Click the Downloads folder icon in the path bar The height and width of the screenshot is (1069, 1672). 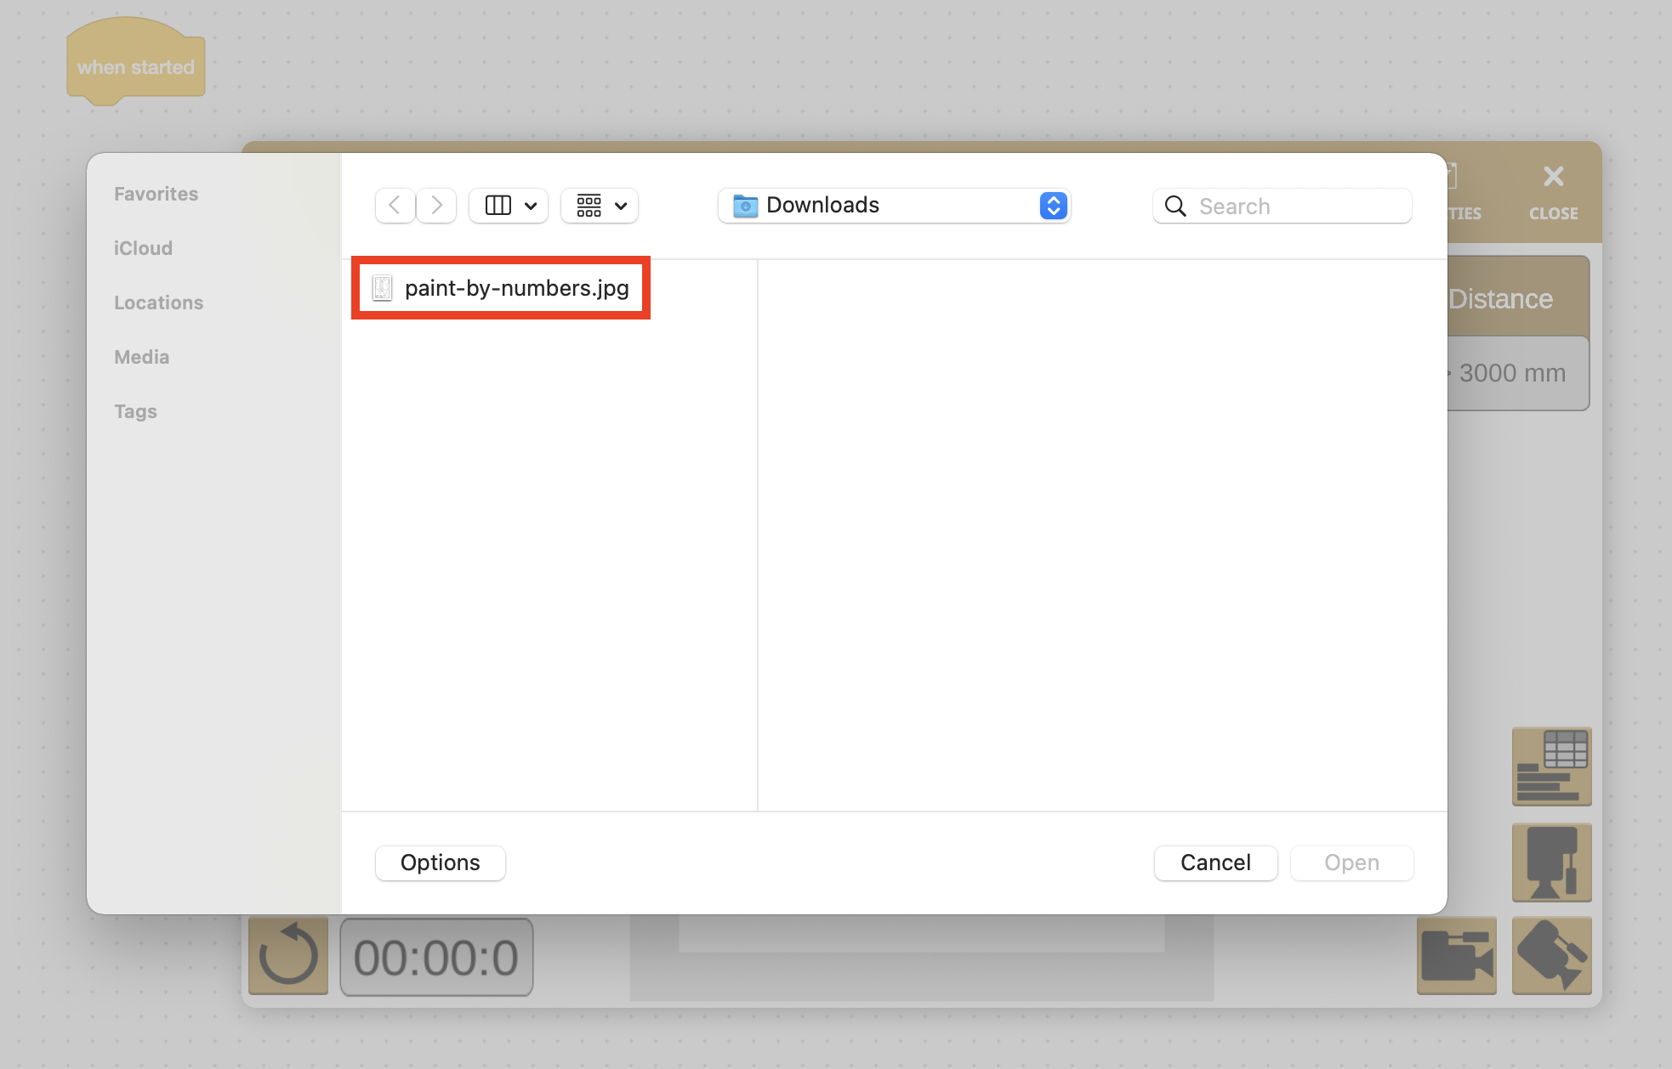click(744, 205)
